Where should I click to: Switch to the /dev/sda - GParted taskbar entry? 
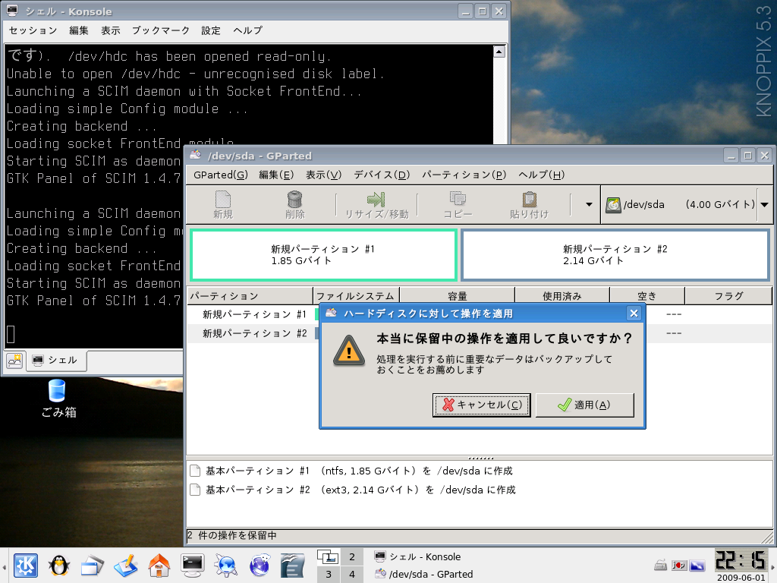click(x=423, y=574)
